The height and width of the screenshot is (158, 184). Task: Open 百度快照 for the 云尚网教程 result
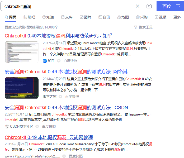76,156
